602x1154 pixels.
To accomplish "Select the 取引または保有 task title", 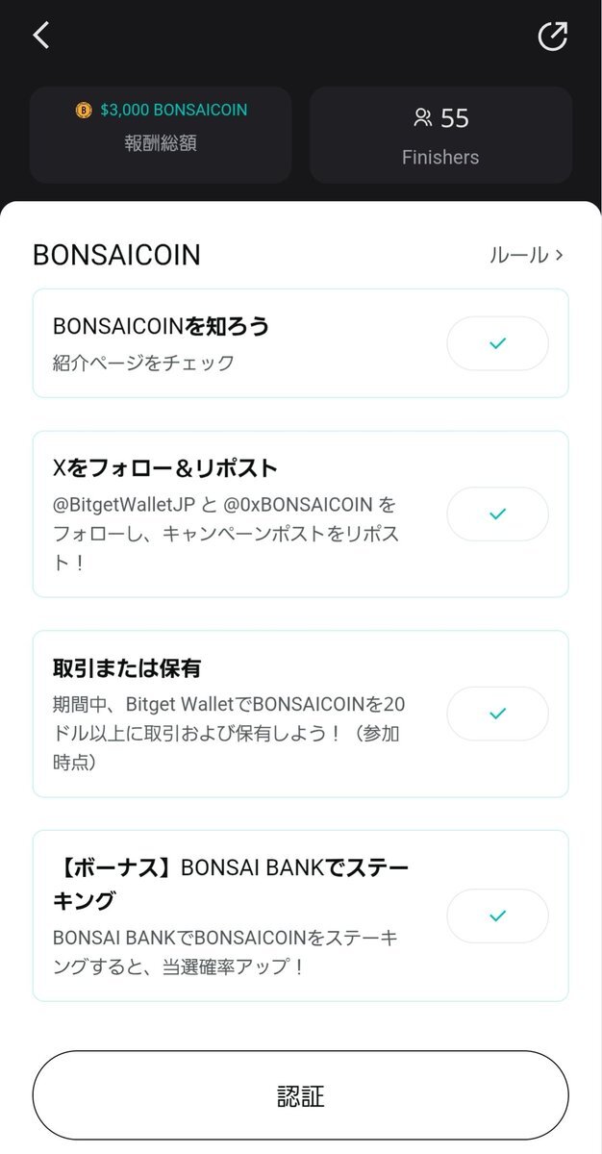I will click(x=127, y=667).
